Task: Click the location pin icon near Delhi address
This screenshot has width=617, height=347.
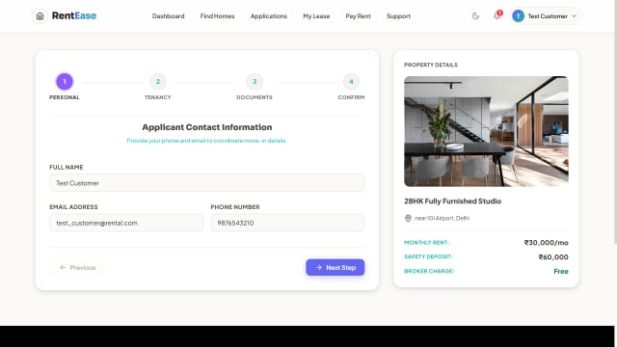Action: (x=408, y=218)
